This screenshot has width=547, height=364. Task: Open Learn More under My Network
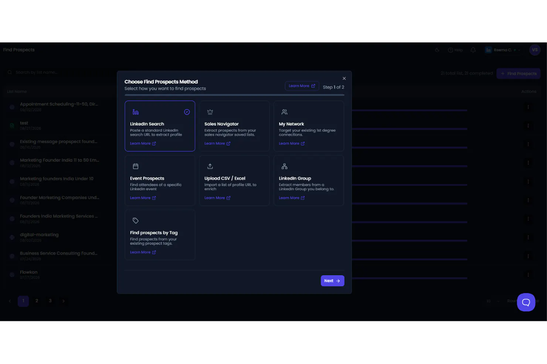[x=292, y=143]
